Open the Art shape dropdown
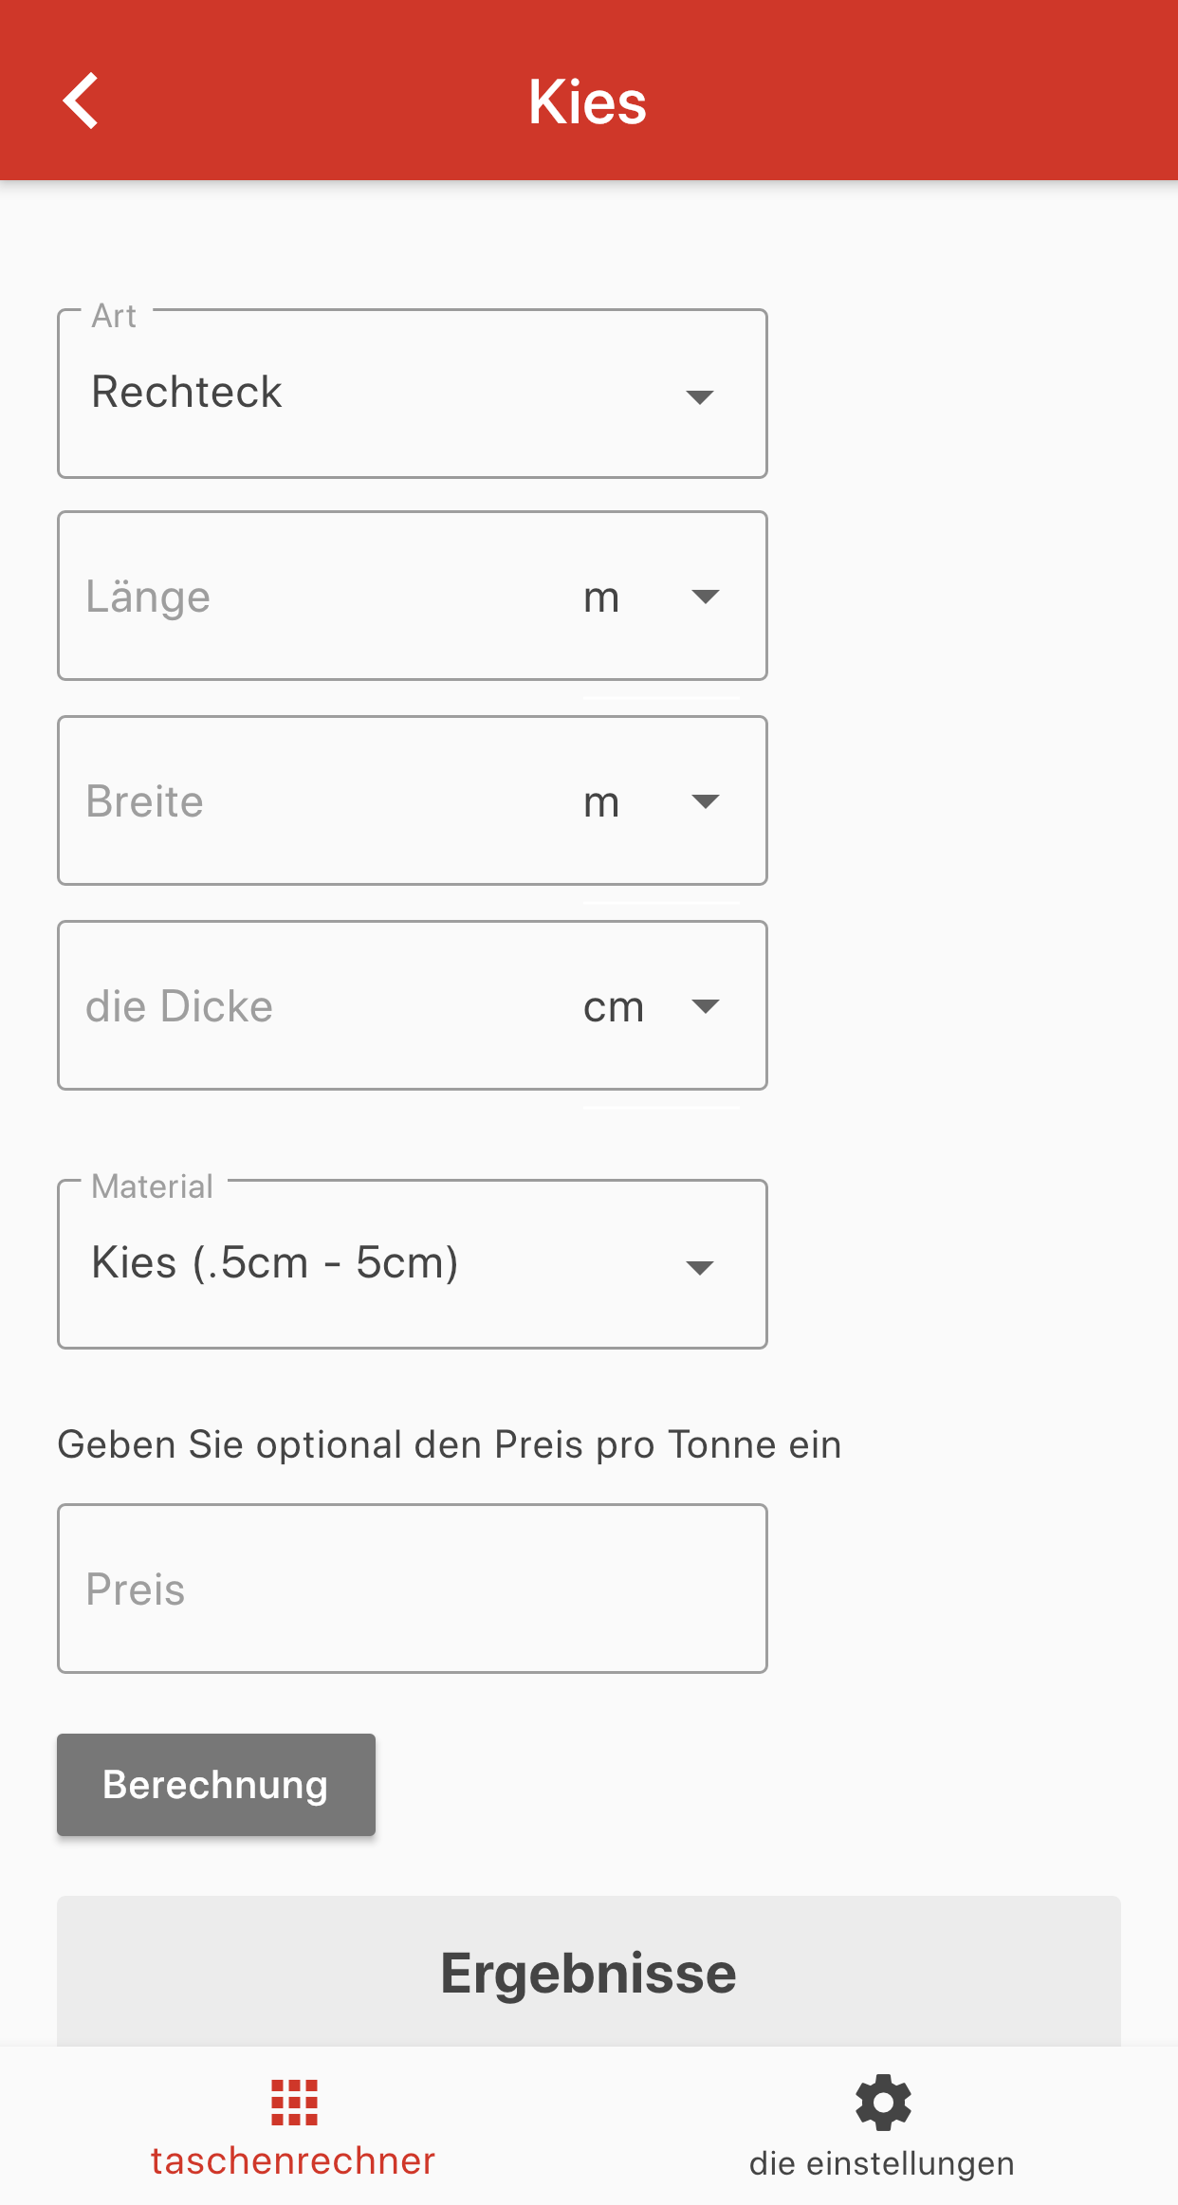Screen dimensions: 1178x2205 [x=413, y=394]
